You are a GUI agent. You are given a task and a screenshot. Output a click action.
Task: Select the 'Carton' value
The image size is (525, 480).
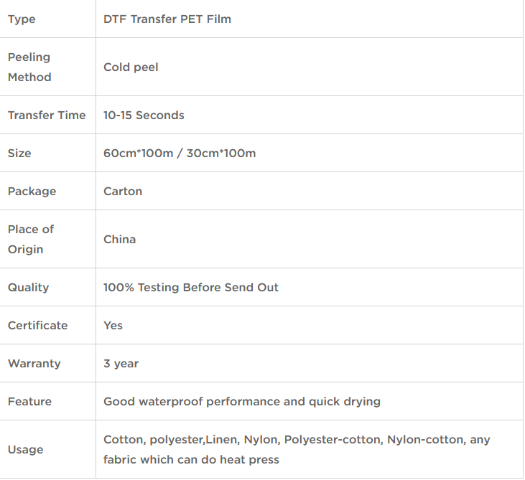click(x=123, y=192)
